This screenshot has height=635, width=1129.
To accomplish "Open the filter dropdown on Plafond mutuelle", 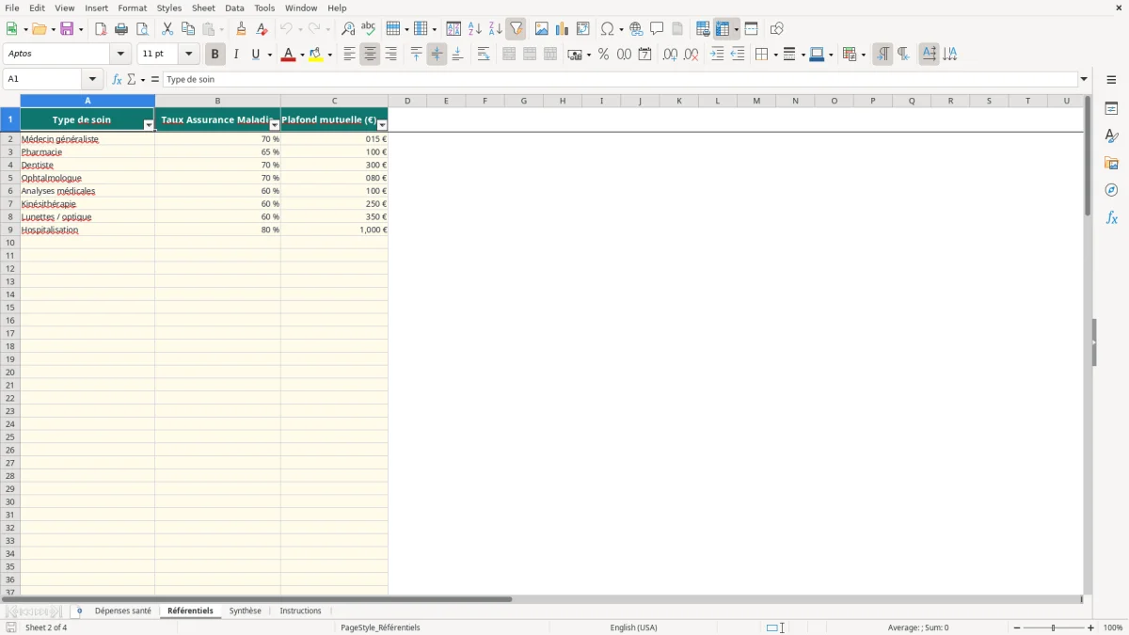I will tap(382, 125).
